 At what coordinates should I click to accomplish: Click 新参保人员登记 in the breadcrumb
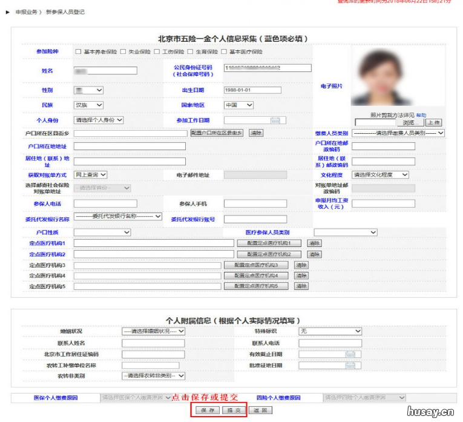coord(65,12)
